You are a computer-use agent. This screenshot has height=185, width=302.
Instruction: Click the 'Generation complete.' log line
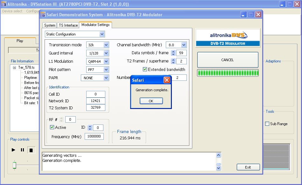62,161
